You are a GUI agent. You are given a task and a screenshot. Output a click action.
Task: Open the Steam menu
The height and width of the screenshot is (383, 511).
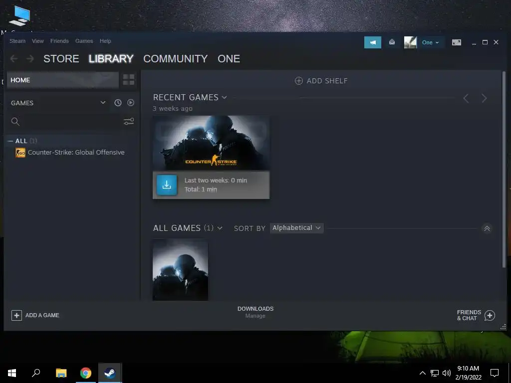(x=17, y=41)
